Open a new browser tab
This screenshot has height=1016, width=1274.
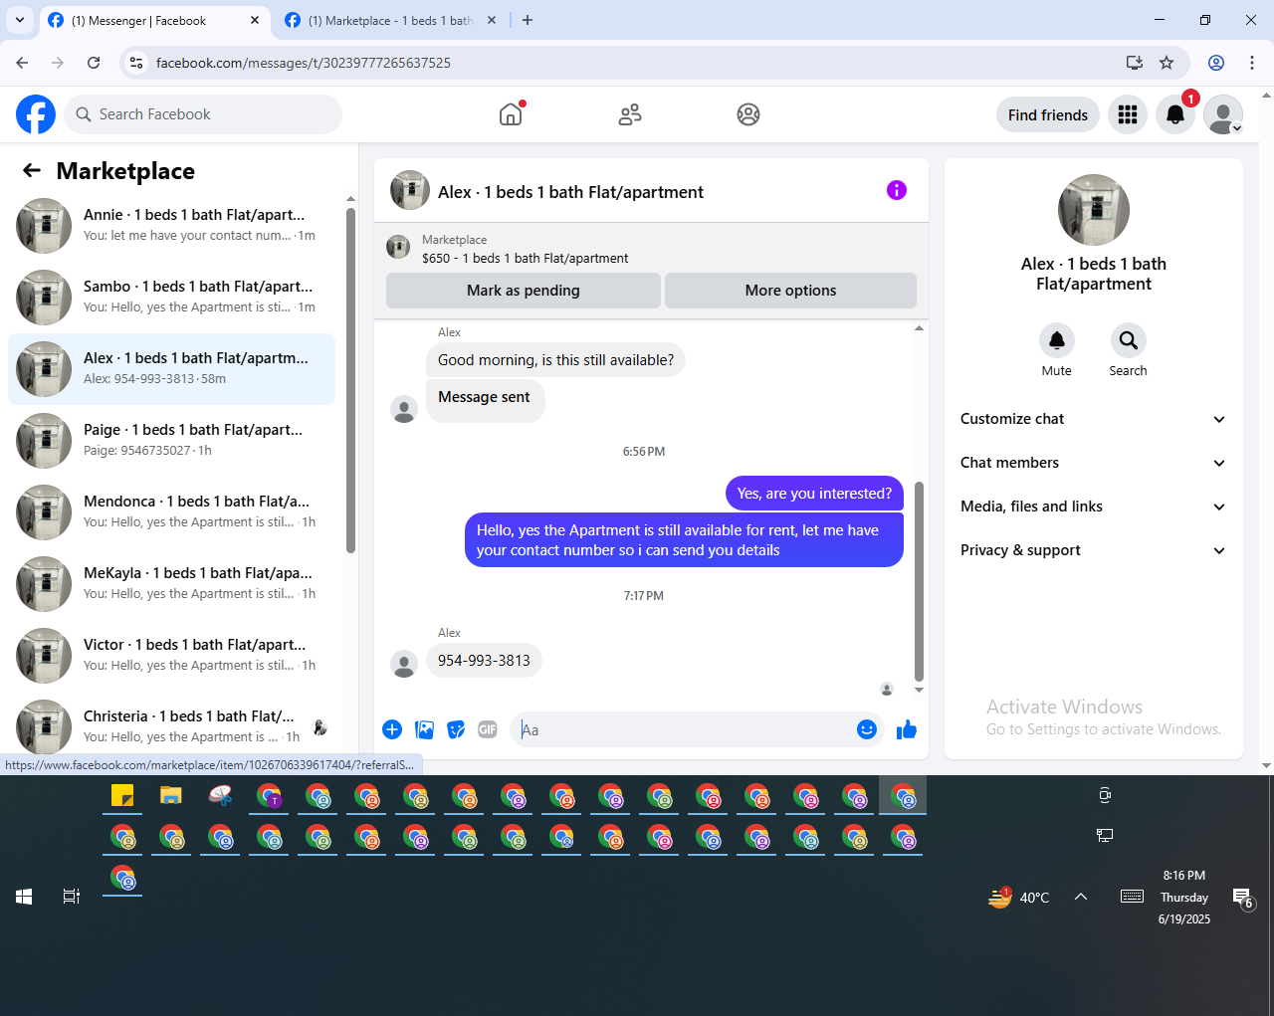(x=528, y=20)
